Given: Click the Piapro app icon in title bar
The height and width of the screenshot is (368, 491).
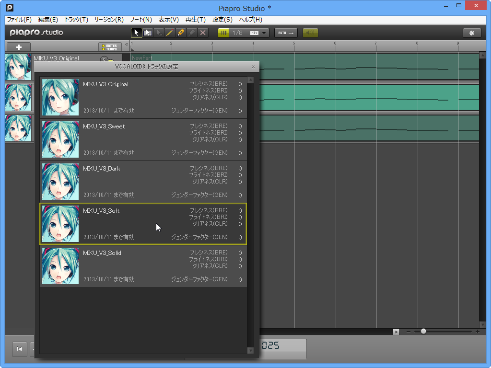Looking at the screenshot, I should [x=10, y=8].
